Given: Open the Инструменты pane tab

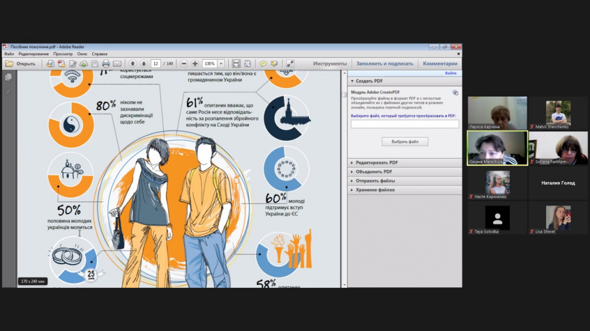Looking at the screenshot, I should point(330,64).
